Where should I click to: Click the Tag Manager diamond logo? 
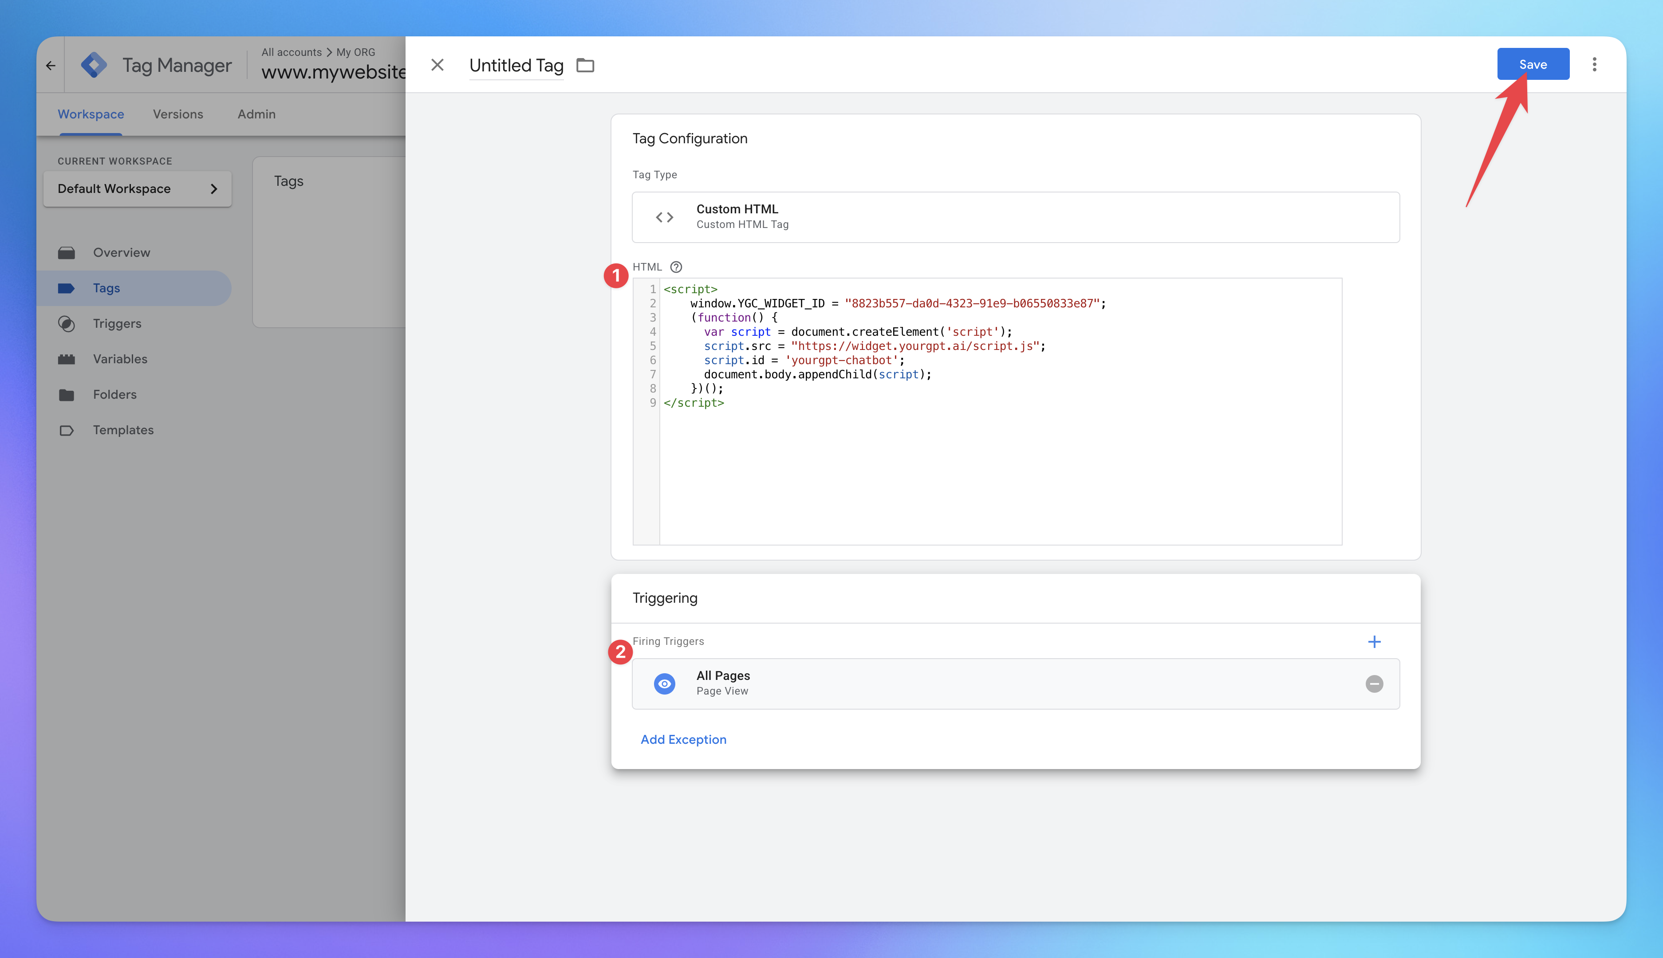pyautogui.click(x=94, y=64)
